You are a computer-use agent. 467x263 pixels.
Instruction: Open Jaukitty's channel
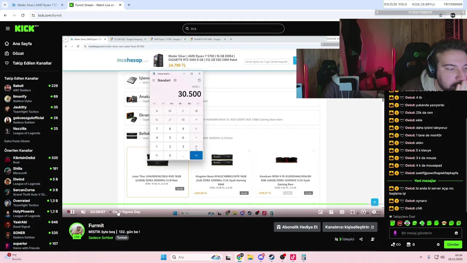(x=31, y=109)
